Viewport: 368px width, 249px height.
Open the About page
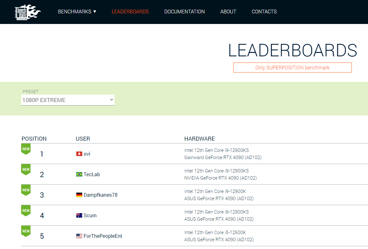[228, 12]
